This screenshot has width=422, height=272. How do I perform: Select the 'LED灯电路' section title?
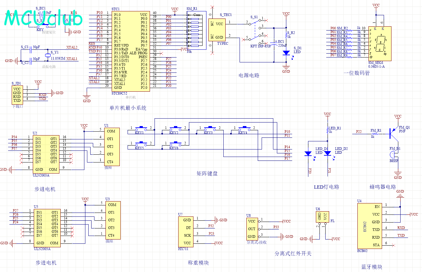point(327,187)
